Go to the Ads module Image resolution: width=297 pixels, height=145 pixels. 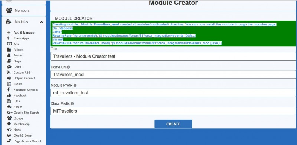16,44
